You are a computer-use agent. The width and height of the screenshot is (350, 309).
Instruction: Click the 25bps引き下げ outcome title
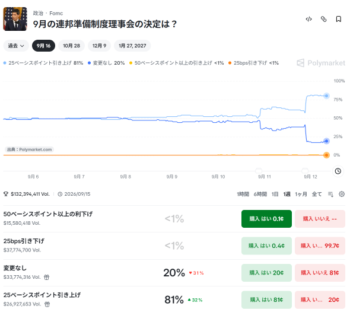pos(24,241)
